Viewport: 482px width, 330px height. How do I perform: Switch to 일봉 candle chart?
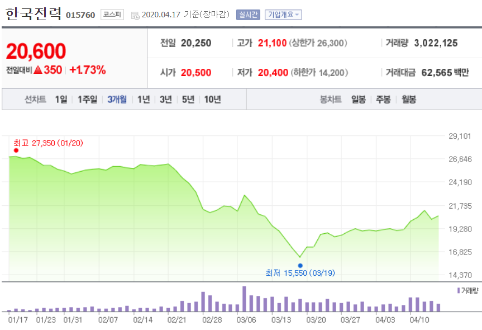359,100
